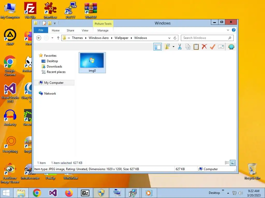The height and width of the screenshot is (198, 265).
Task: Go back with the Back arrow
Action: [x=39, y=38]
